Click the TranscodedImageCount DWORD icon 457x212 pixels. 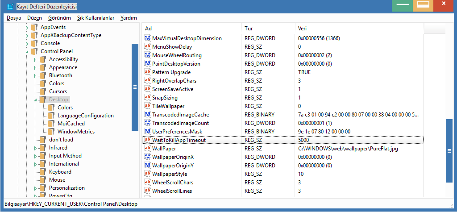tap(148, 123)
